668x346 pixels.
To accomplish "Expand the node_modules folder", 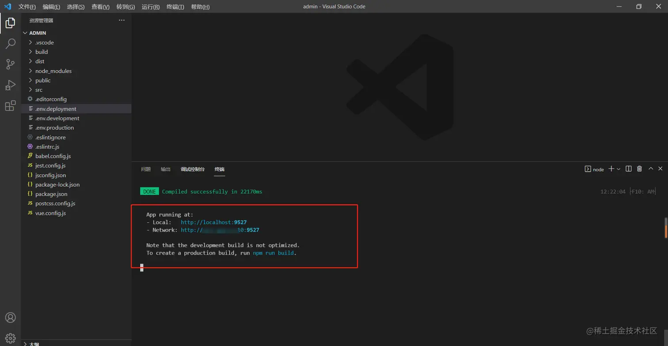I will pyautogui.click(x=76, y=71).
